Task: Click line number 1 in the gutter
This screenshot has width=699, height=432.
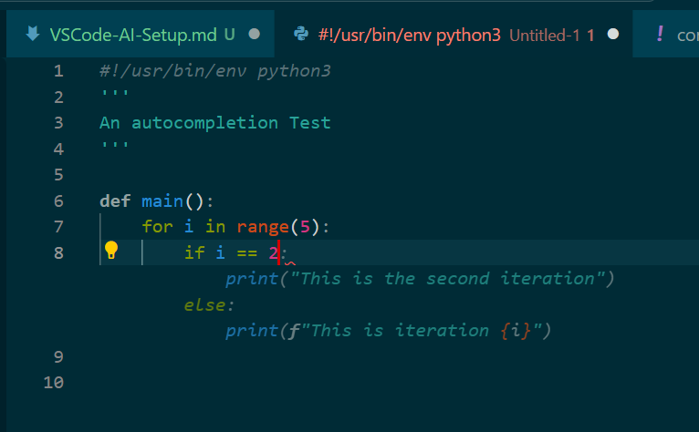Action: tap(58, 71)
